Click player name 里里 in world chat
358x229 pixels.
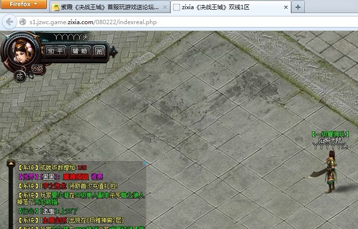tap(49, 177)
